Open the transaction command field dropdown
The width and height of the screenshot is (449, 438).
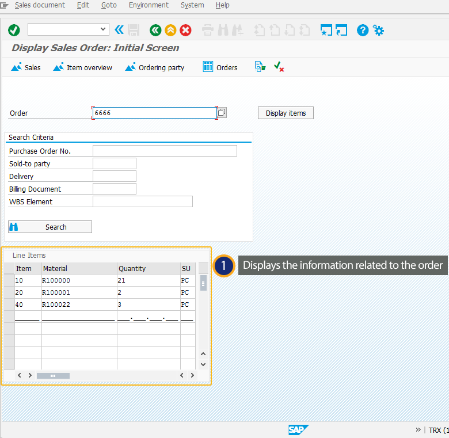tap(103, 29)
